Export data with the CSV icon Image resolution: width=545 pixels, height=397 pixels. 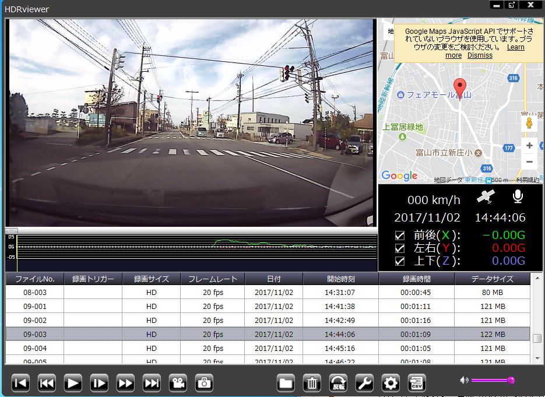tap(417, 383)
